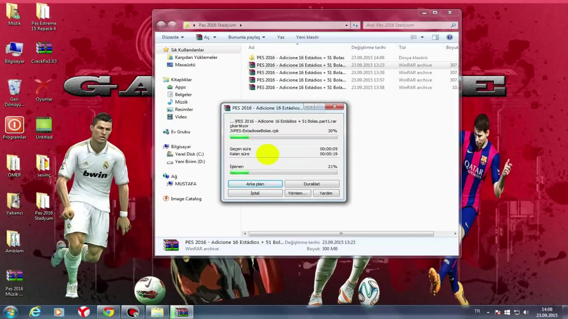Expand the Bununla paylaş dropdown

click(246, 37)
